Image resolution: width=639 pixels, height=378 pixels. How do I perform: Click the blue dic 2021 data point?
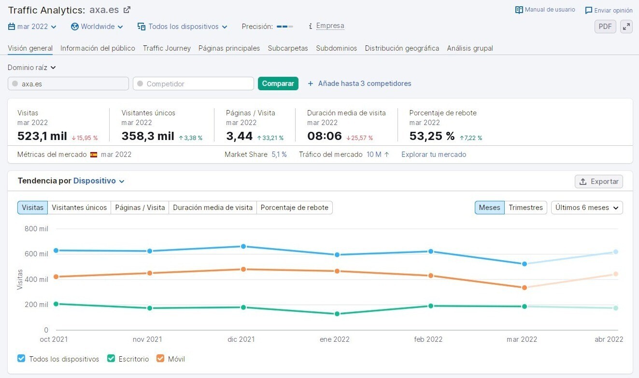pyautogui.click(x=243, y=246)
